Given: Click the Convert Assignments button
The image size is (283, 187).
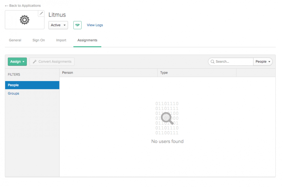Looking at the screenshot, I should pos(52,62).
